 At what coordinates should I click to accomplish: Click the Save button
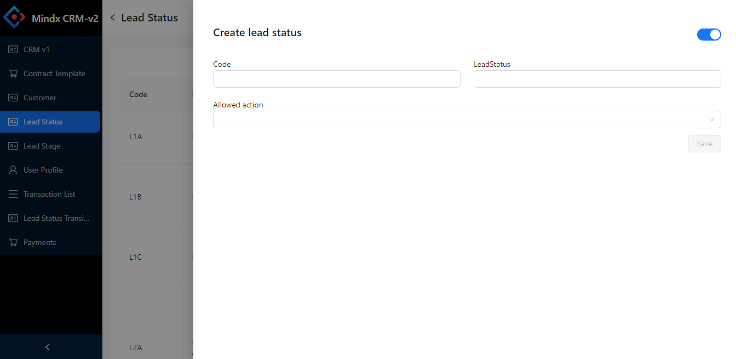pos(704,144)
